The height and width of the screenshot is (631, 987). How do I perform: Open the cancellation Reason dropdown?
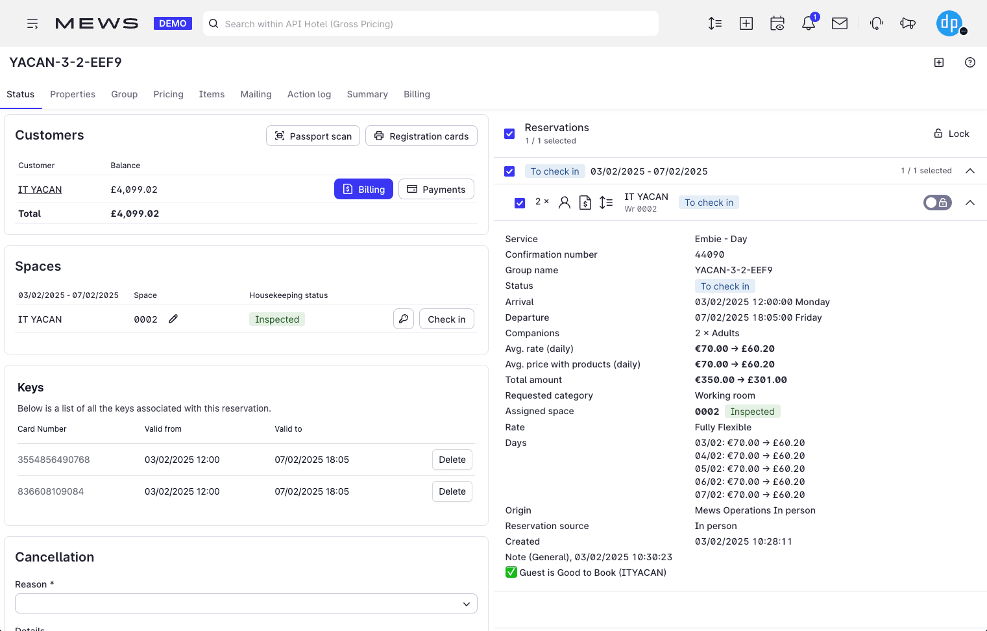(246, 604)
